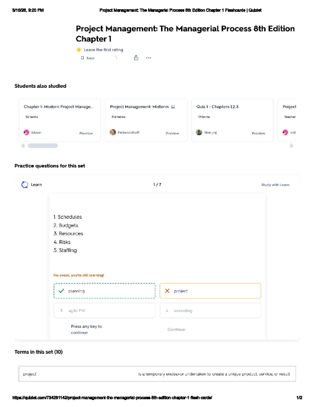Click the Save bookmark icon
This screenshot has width=314, height=407.
82,58
